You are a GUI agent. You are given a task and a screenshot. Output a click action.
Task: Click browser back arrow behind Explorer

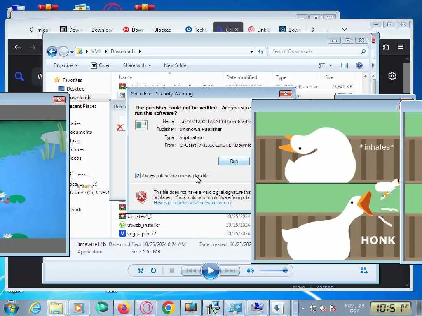[x=18, y=47]
